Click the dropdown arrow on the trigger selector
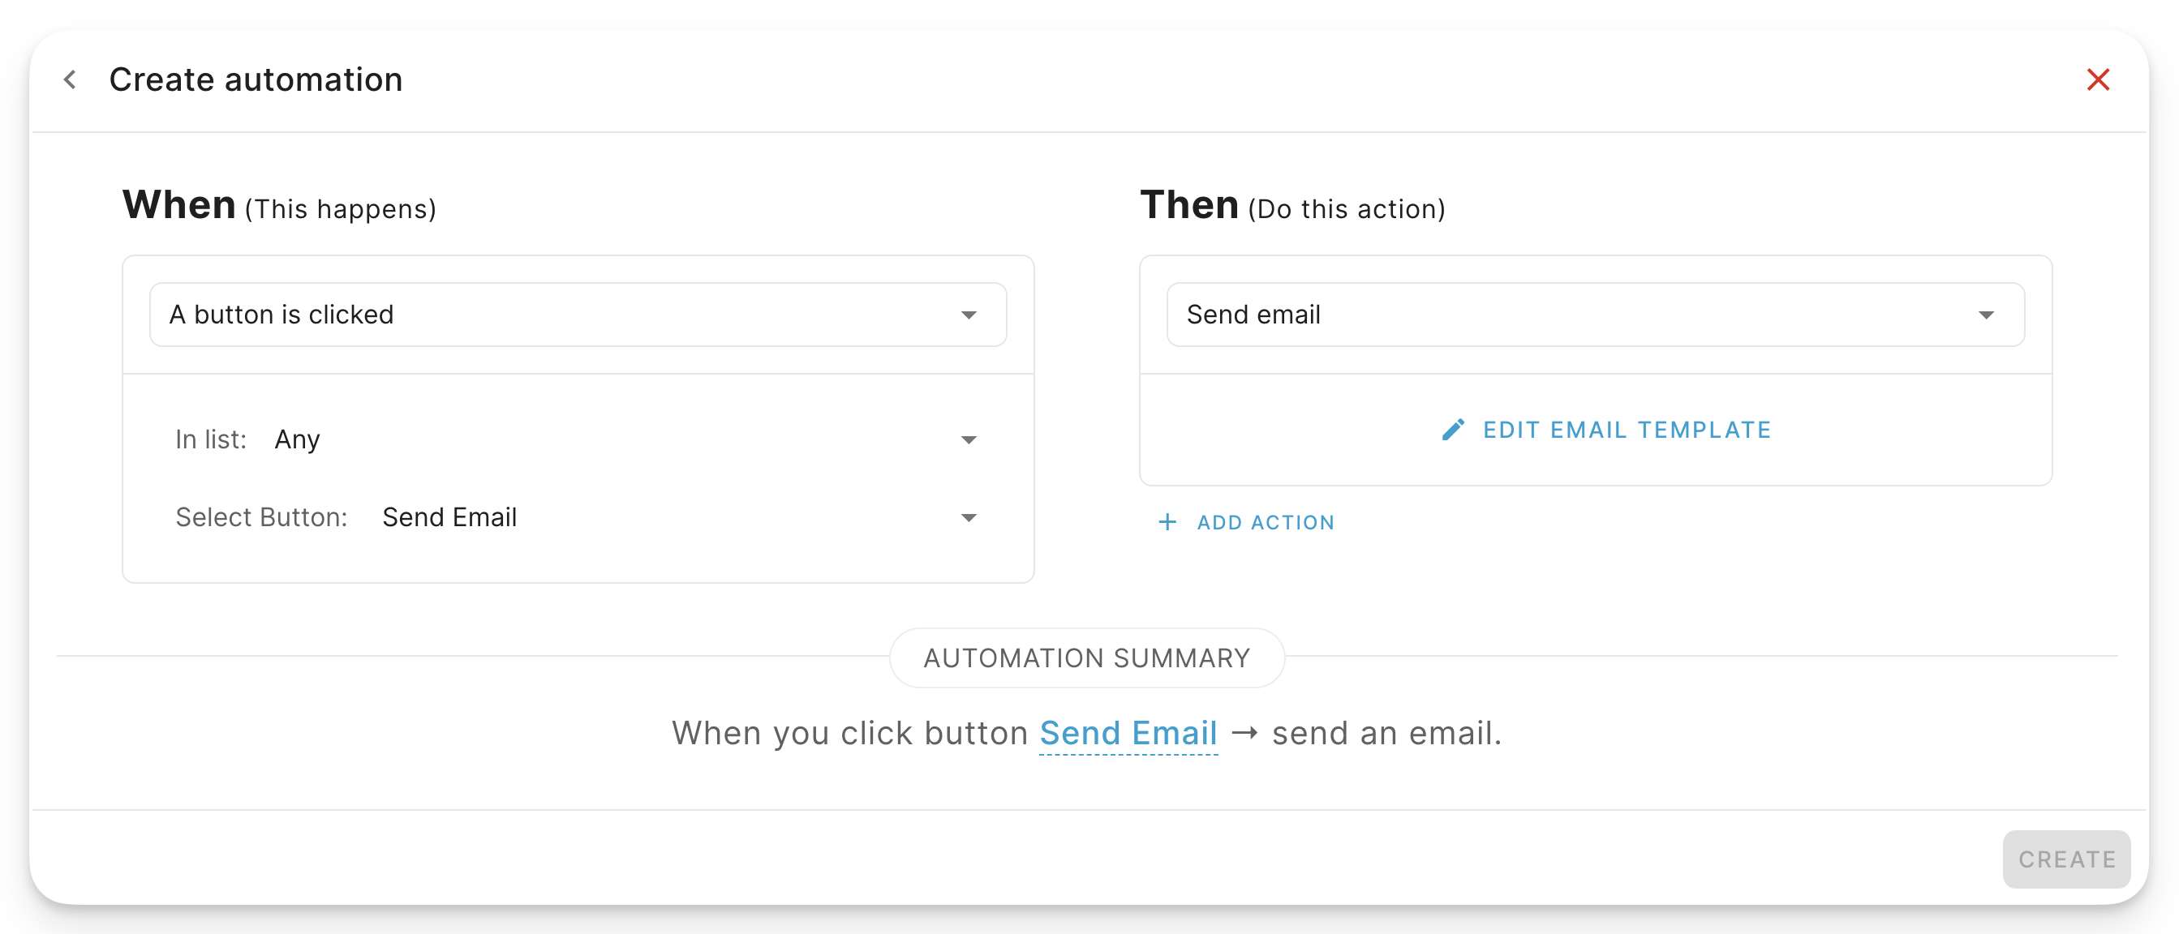The width and height of the screenshot is (2179, 934). click(x=969, y=315)
